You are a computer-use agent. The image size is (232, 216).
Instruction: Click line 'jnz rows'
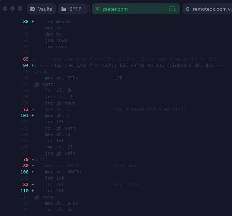[56, 40]
